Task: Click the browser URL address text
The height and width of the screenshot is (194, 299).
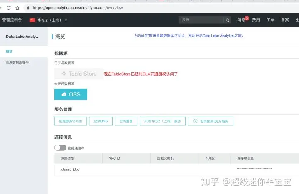Action: point(78,8)
